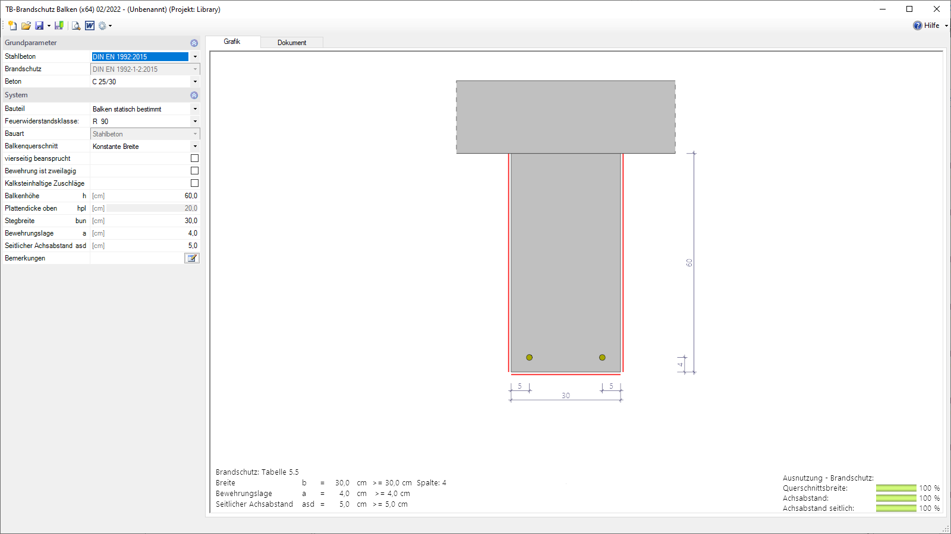Collapse the Grundparameter section
The width and height of the screenshot is (951, 534).
tap(194, 43)
